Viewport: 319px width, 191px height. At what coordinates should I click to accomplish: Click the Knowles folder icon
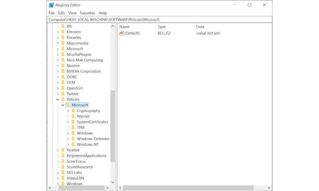pyautogui.click(x=63, y=38)
